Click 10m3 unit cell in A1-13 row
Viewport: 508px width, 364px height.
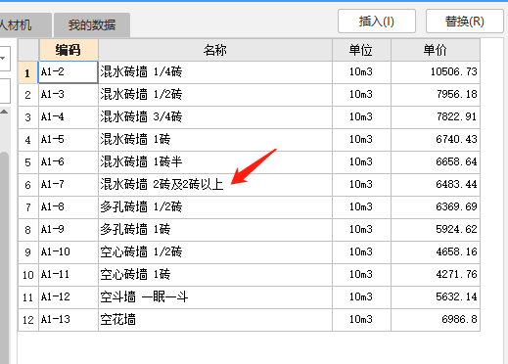click(361, 320)
